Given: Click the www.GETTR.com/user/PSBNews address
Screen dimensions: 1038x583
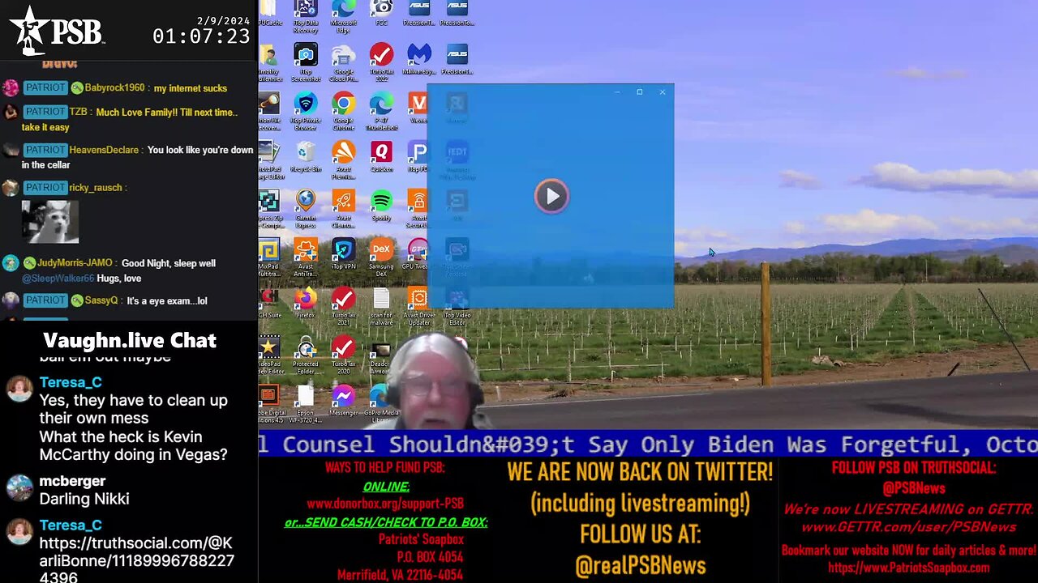Looking at the screenshot, I should click(908, 527).
